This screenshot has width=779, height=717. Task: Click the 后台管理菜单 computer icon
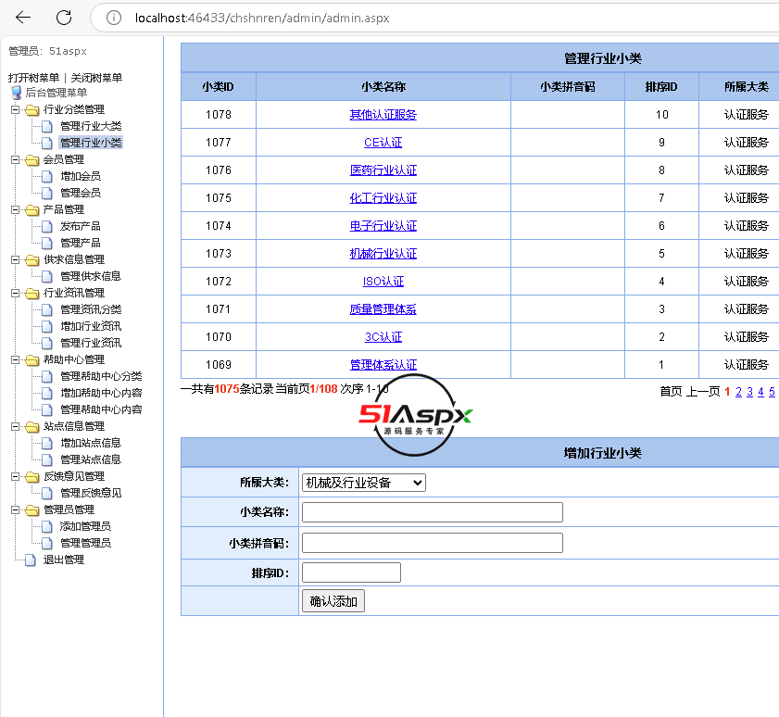point(17,93)
